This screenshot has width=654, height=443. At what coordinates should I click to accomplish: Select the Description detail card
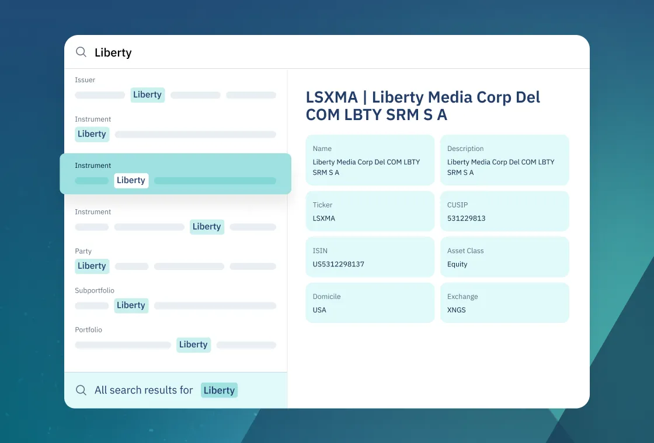coord(505,160)
